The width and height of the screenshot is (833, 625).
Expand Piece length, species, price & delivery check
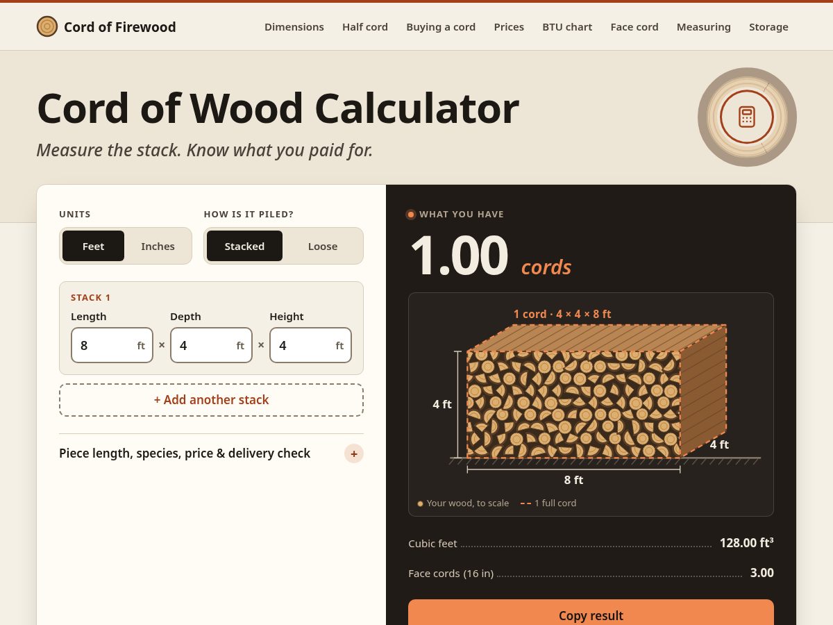211,453
